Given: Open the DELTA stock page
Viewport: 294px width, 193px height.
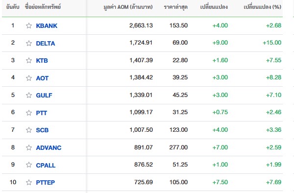Looking at the screenshot, I should pyautogui.click(x=46, y=43).
